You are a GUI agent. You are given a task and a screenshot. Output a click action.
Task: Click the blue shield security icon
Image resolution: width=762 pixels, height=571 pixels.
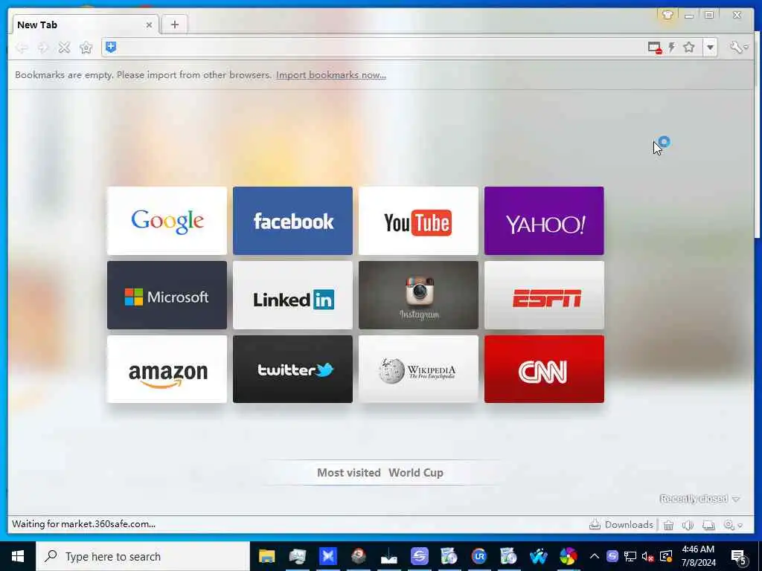(111, 47)
